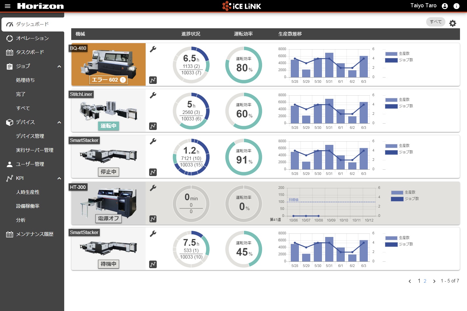
Task: Click HT-300 生産数 legend swatch
Action: point(397,193)
